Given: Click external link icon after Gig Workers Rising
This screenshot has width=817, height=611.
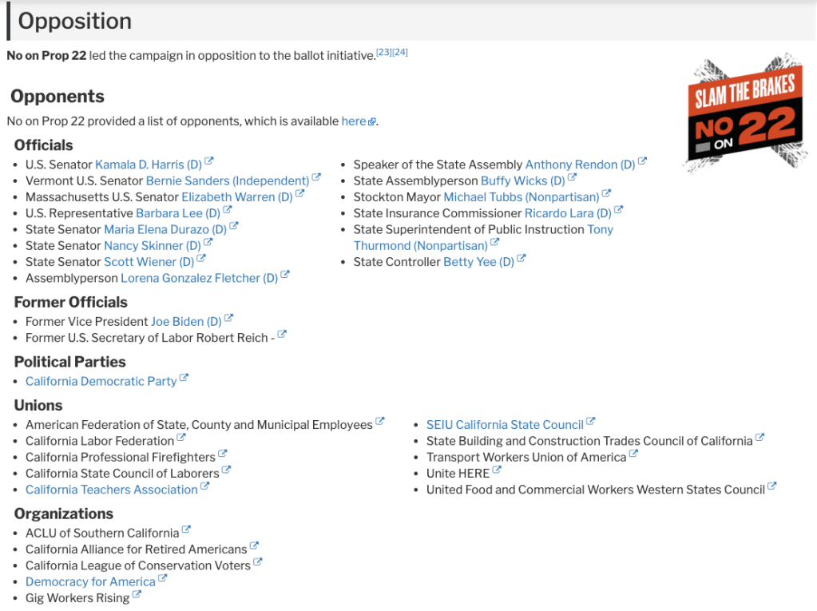Looking at the screenshot, I should coord(137,596).
